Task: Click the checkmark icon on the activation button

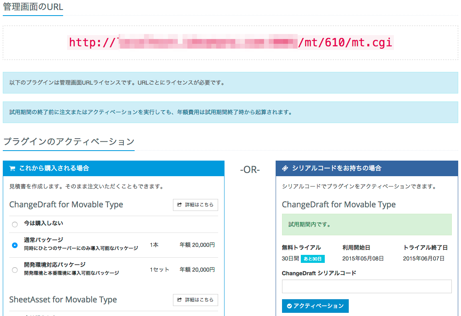Action: pyautogui.click(x=289, y=306)
